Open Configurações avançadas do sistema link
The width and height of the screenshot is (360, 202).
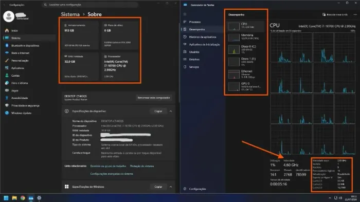point(112,174)
